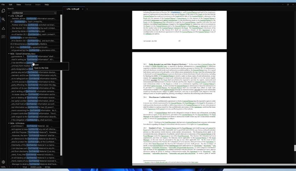This screenshot has height=171, width=296.
Task: Open the search history dropdown arrow
Action: (x=55, y=13)
